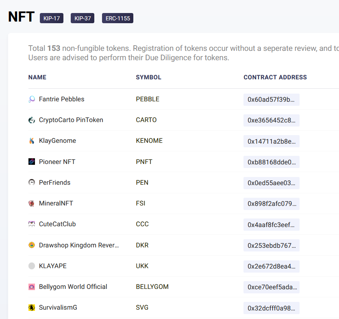Click the CARTO symbol cell

[x=146, y=120]
